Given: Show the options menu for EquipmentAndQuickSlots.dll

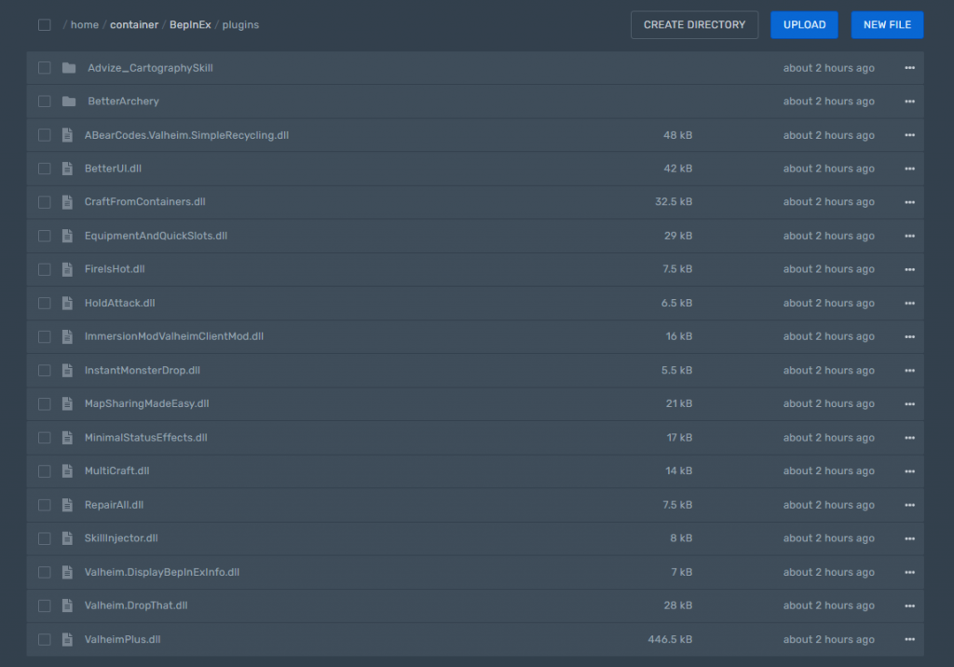Looking at the screenshot, I should 909,236.
